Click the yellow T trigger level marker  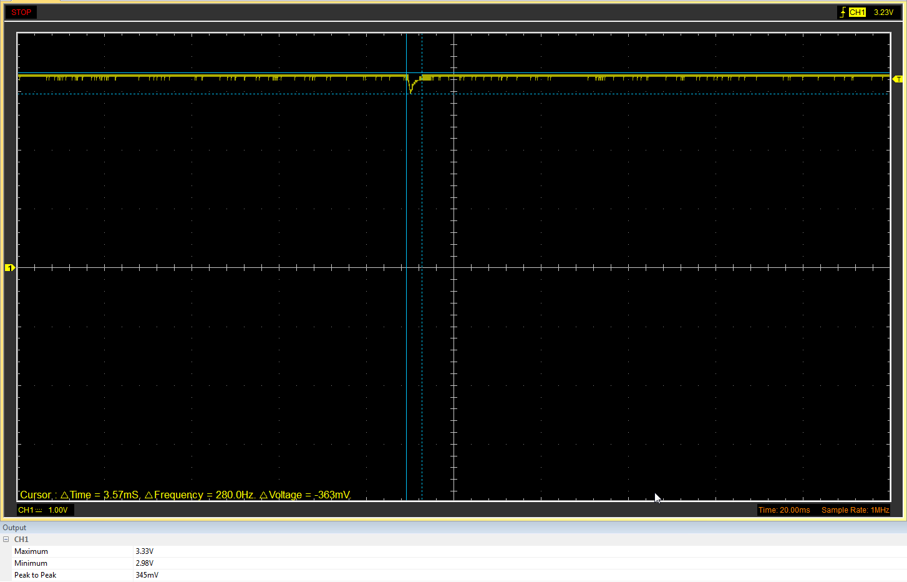point(898,79)
